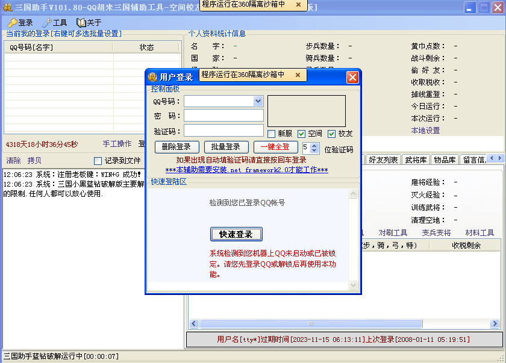Image resolution: width=506 pixels, height=363 pixels.
Task: Click the 收税剩余 column header
Action: coord(466,246)
